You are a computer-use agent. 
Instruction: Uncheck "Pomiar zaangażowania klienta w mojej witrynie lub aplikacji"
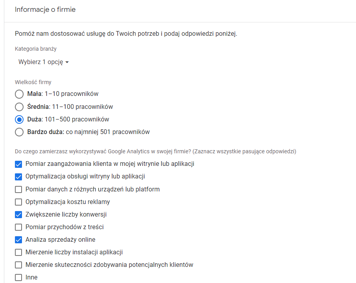click(18, 164)
